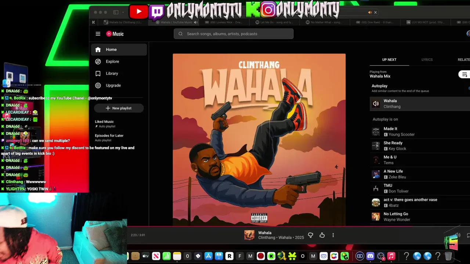Image resolution: width=470 pixels, height=264 pixels.
Task: Toggle the browser sidebar button in the window toolbar
Action: click(116, 12)
